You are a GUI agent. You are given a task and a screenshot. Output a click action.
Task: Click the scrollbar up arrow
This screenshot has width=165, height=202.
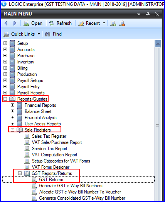tap(158, 44)
